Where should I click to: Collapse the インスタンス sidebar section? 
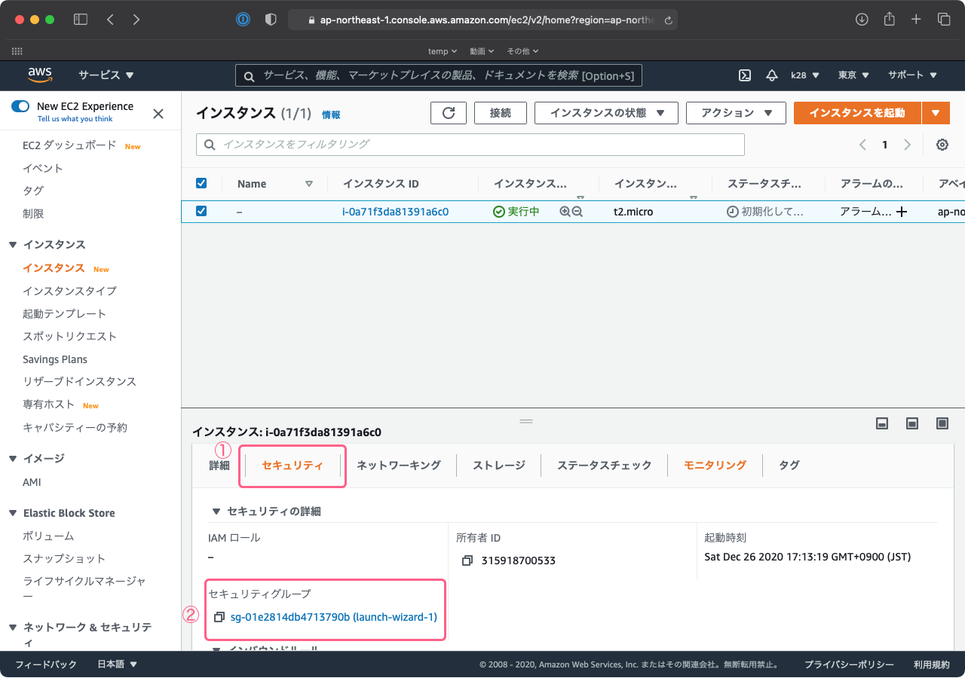[13, 245]
